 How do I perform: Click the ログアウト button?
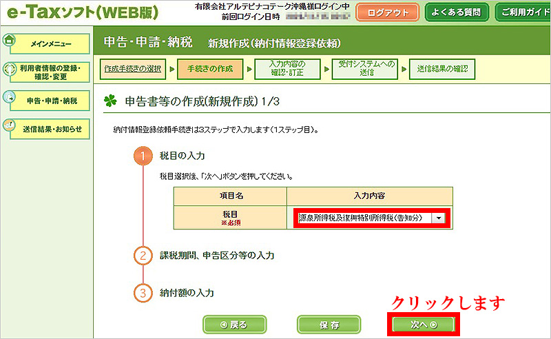click(387, 12)
